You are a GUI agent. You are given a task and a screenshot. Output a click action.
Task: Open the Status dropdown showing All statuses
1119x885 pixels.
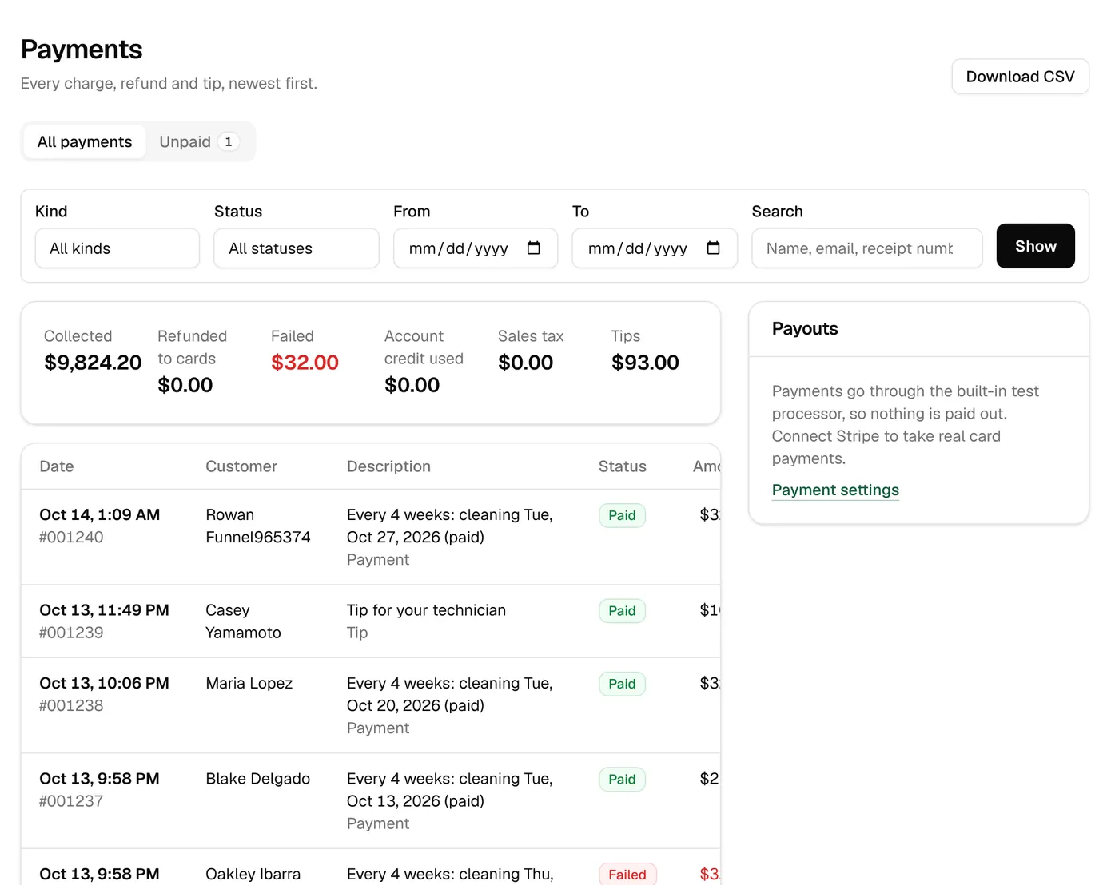(x=297, y=248)
